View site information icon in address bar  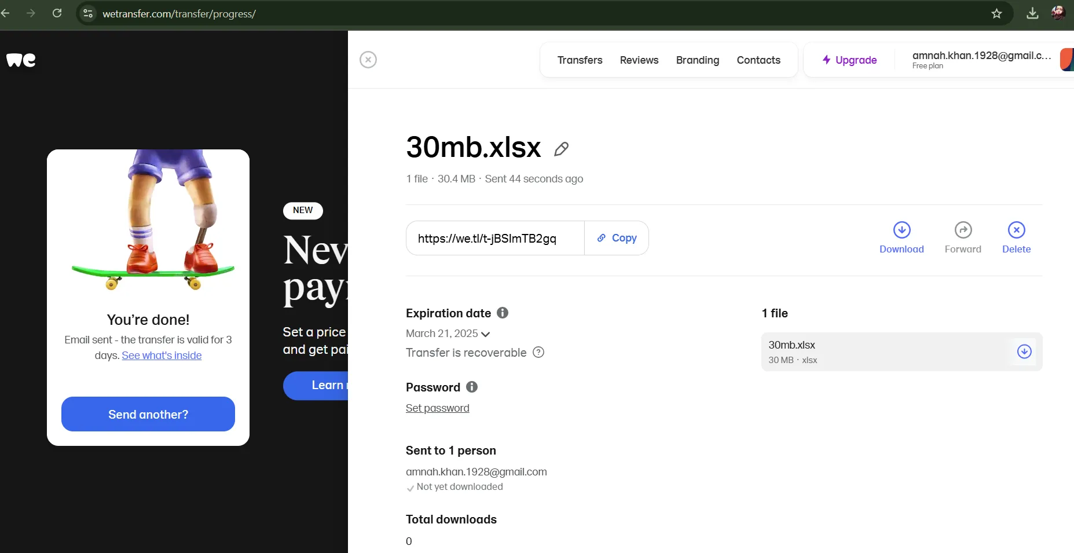[88, 13]
